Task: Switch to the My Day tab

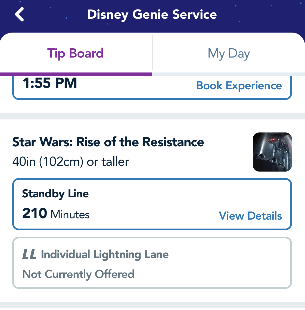Action: click(229, 53)
